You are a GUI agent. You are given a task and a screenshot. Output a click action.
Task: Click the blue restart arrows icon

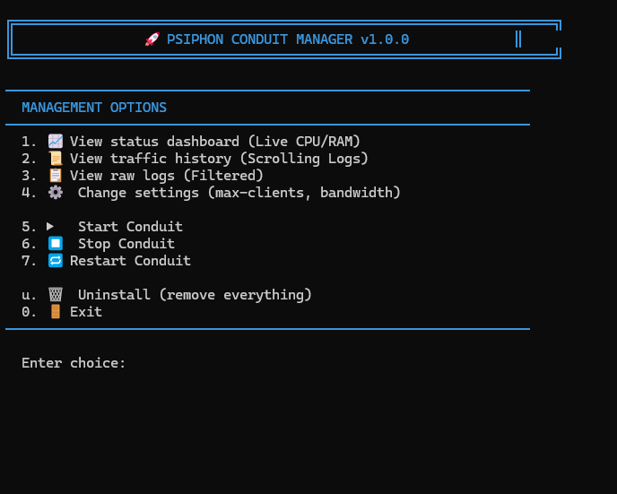pos(56,261)
